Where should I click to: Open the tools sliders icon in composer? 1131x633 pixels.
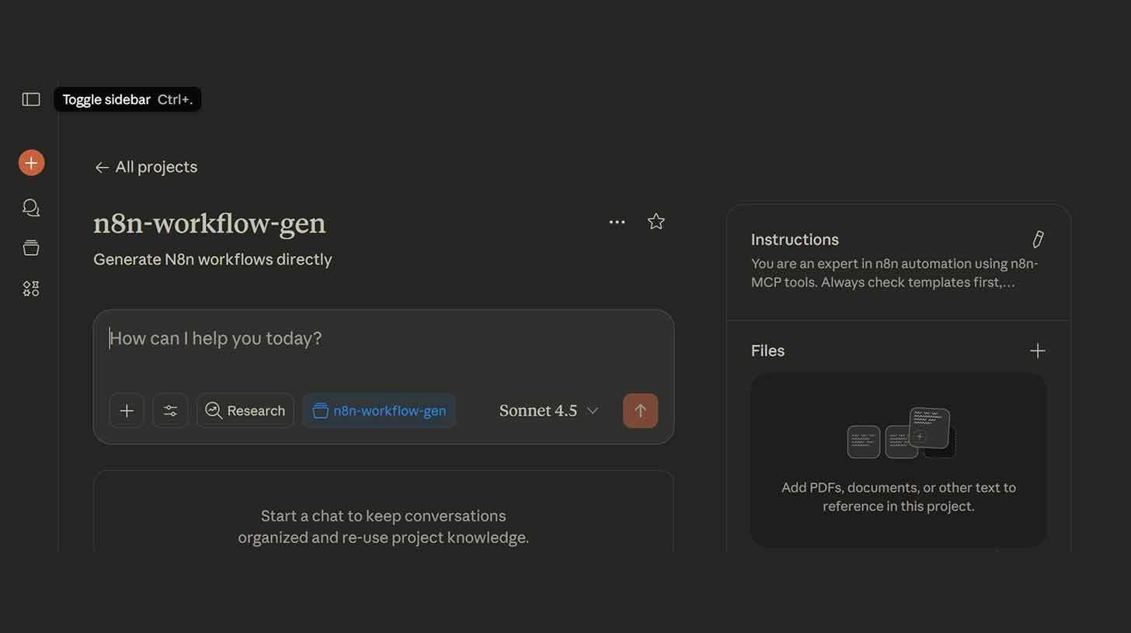170,410
